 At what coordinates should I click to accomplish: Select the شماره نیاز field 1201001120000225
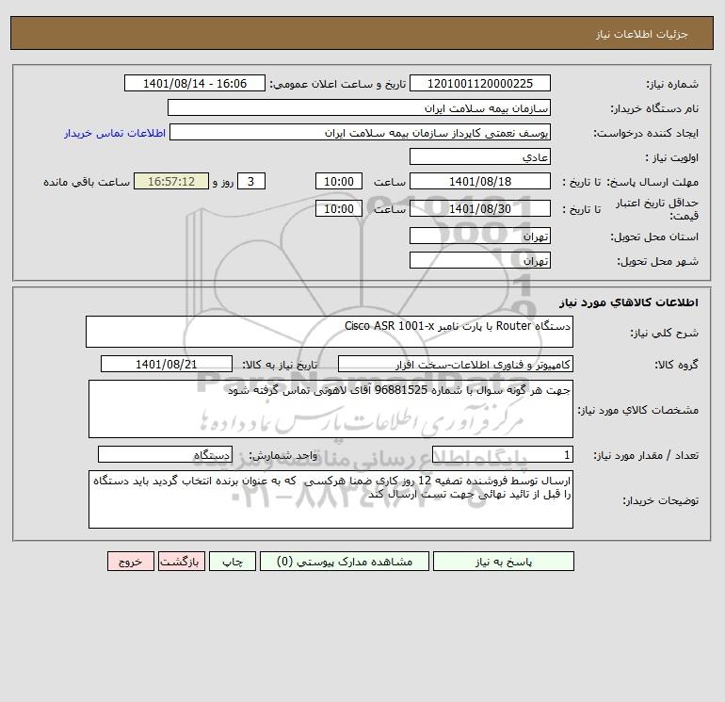480,83
